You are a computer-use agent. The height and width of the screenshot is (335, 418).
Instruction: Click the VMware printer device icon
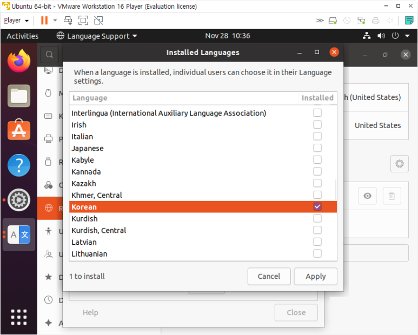click(376, 21)
